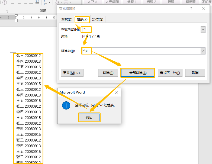Click the shading paint bucket icon
Viewport: 212px width, 164px height.
[57, 2]
